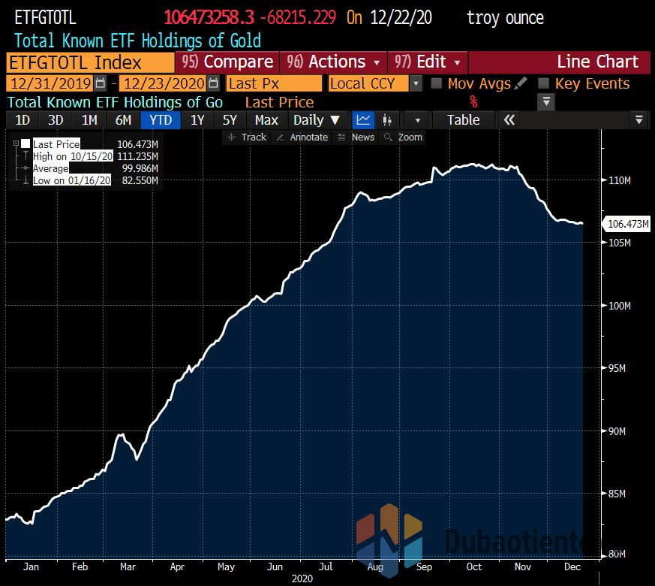Click the 106.473M price flag on axis
Viewport: 655px width, 586px height.
coord(627,224)
